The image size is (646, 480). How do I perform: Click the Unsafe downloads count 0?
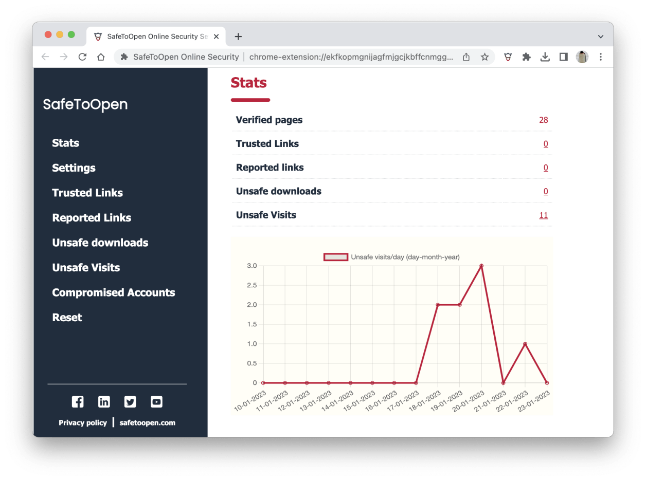tap(546, 191)
